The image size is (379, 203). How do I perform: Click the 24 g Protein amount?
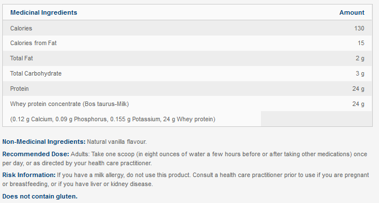coord(358,89)
